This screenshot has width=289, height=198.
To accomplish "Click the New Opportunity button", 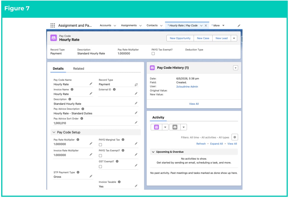I will coord(180,38).
